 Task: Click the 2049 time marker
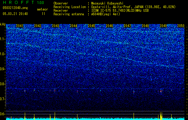coord(163,26)
